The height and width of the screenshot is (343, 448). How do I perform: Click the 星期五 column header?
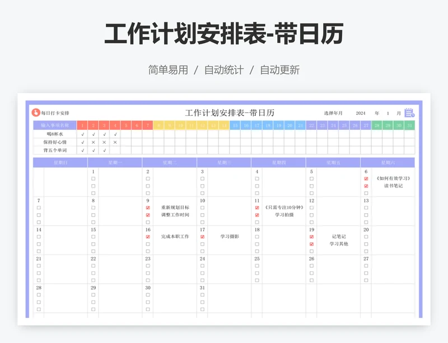tap(333, 162)
